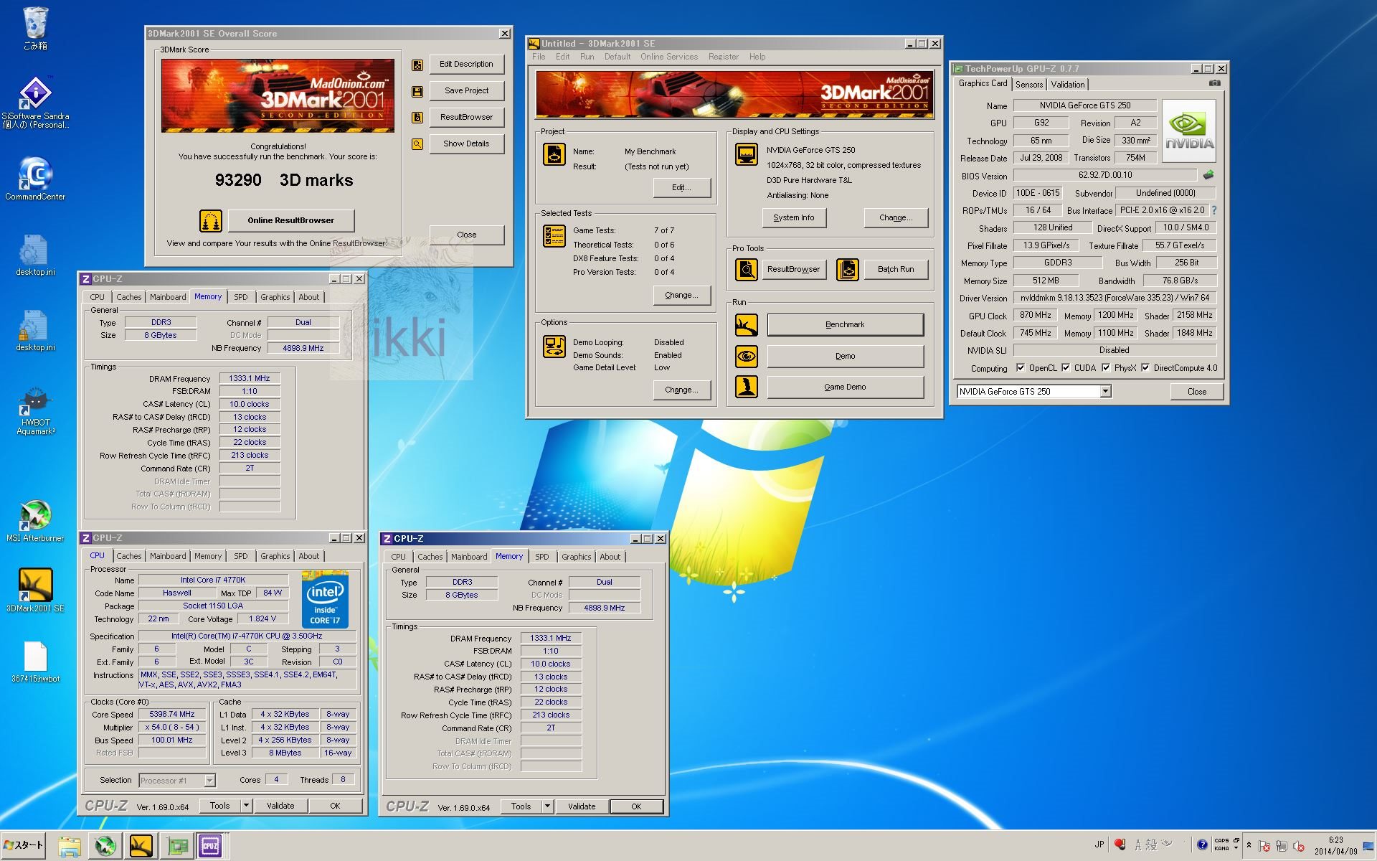Switch to the Validation tab in GPU-Z
1377x861 pixels.
tap(1068, 85)
